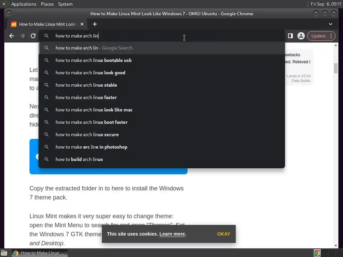Close the Linux Mint article tab
The width and height of the screenshot is (343, 257).
pyautogui.click(x=82, y=24)
